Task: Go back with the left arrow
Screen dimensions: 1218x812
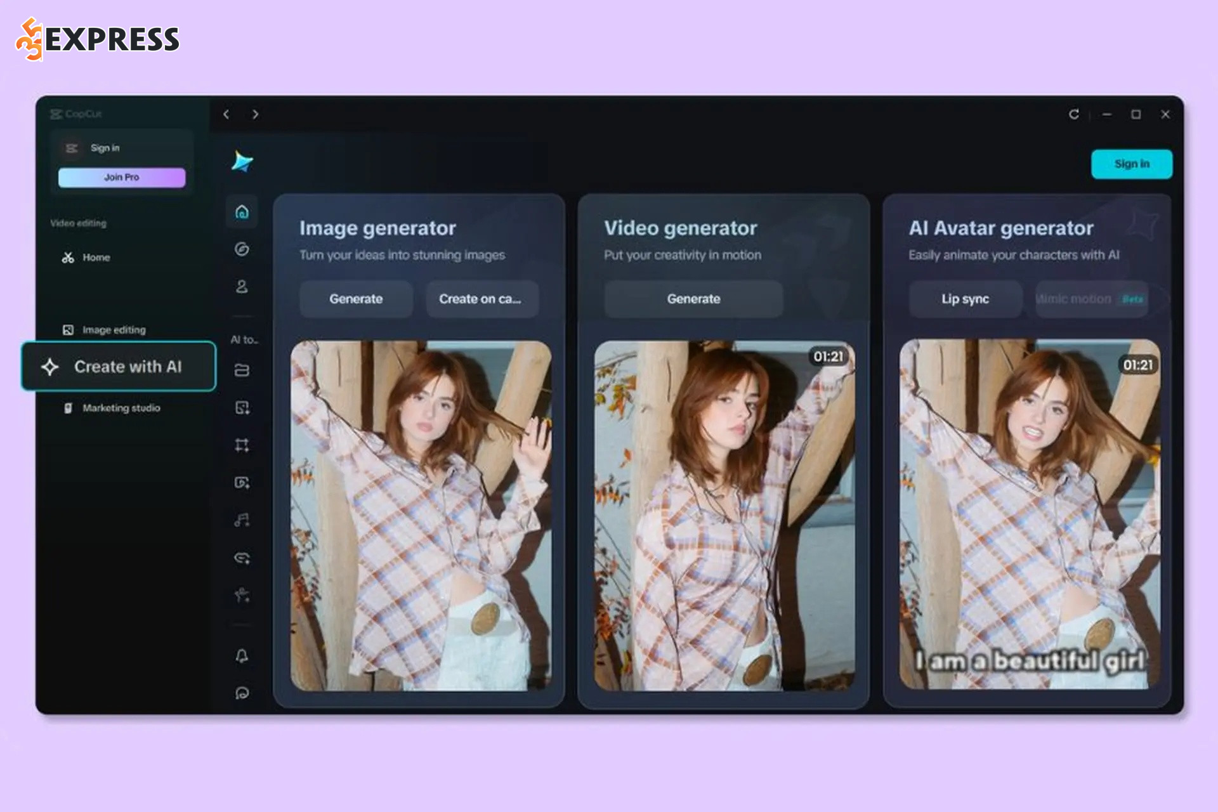Action: (x=226, y=114)
